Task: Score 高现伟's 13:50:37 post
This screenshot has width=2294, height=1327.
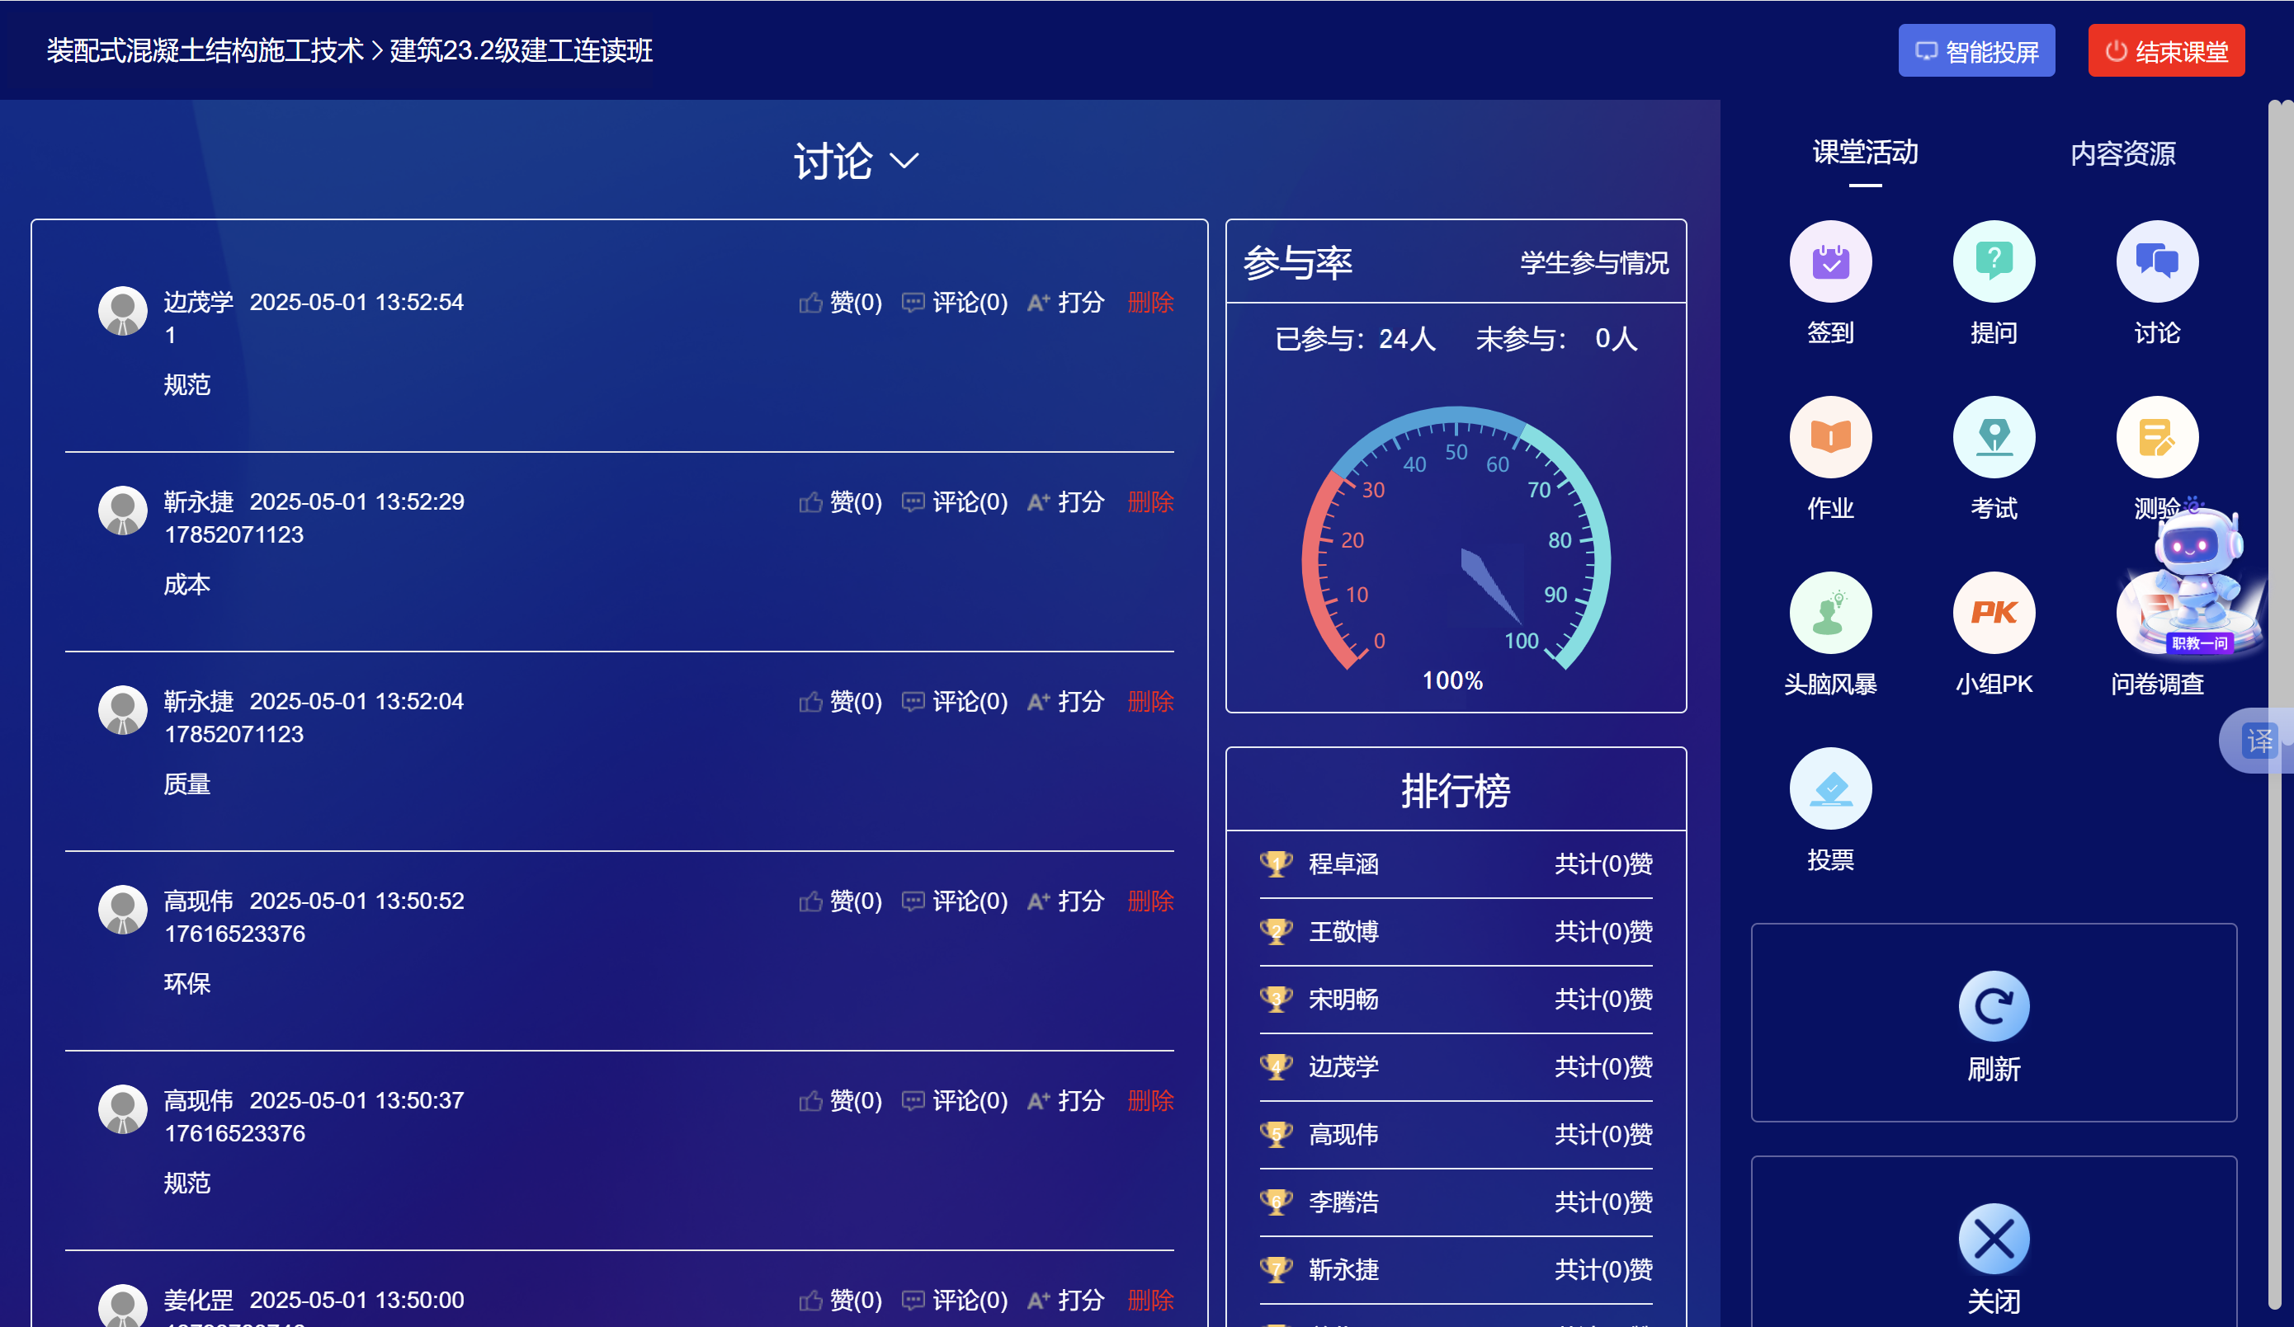Action: 1065,1100
